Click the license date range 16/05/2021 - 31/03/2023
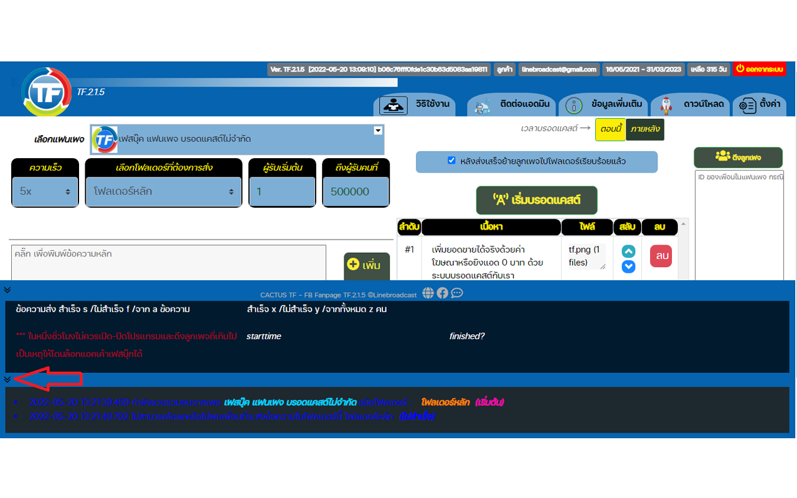The width and height of the screenshot is (797, 498). tap(644, 69)
